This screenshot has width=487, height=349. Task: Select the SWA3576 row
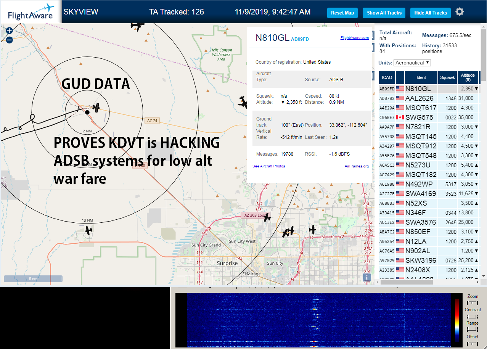coord(429,222)
